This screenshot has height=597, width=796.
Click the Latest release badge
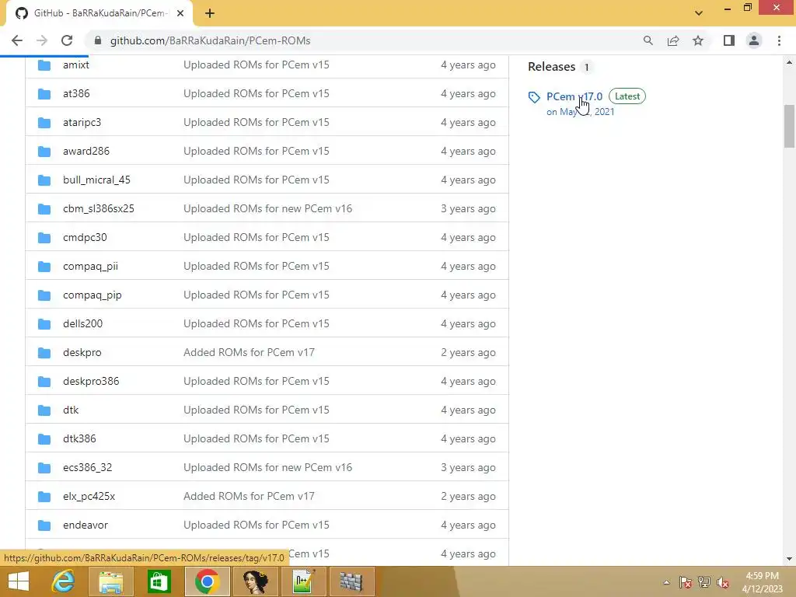[627, 96]
